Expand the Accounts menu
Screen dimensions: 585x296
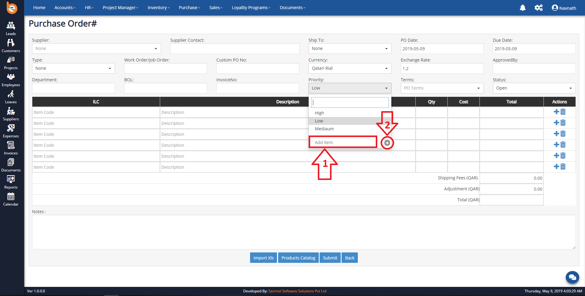click(65, 8)
